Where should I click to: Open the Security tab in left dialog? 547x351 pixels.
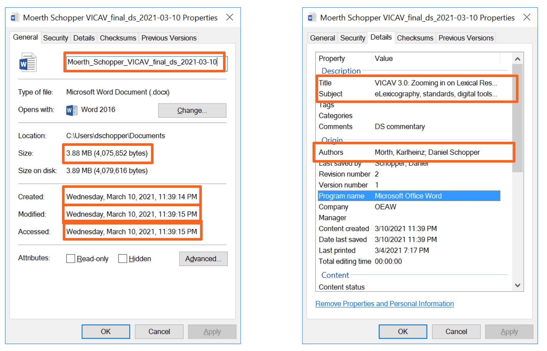pos(56,38)
